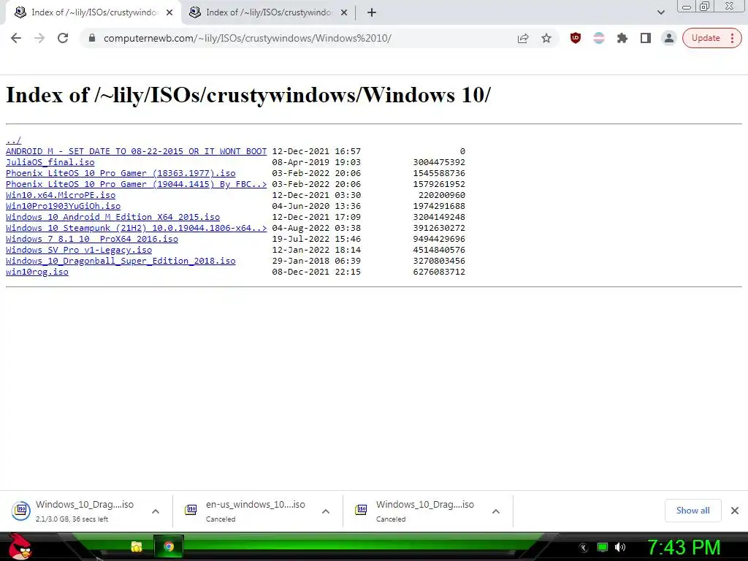Viewport: 748px width, 561px height.
Task: Download Windows_10_Dragonball_Super_Edition_2018.iso
Action: pos(121,261)
